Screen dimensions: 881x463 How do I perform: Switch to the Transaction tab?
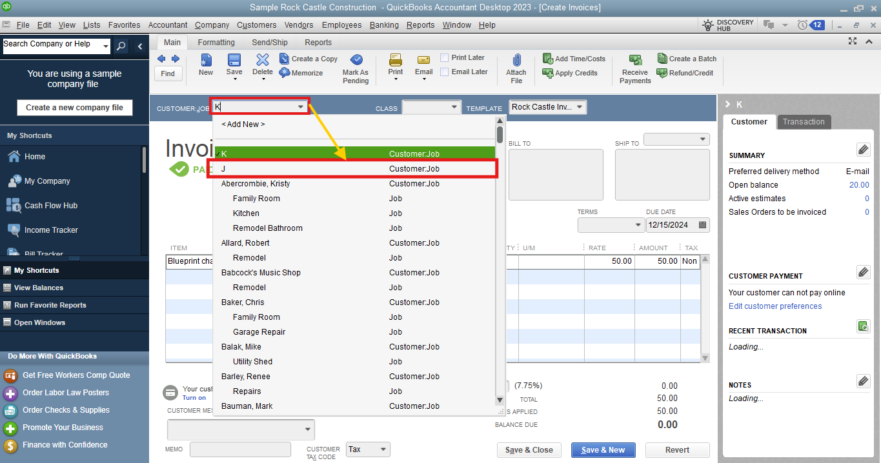(804, 122)
